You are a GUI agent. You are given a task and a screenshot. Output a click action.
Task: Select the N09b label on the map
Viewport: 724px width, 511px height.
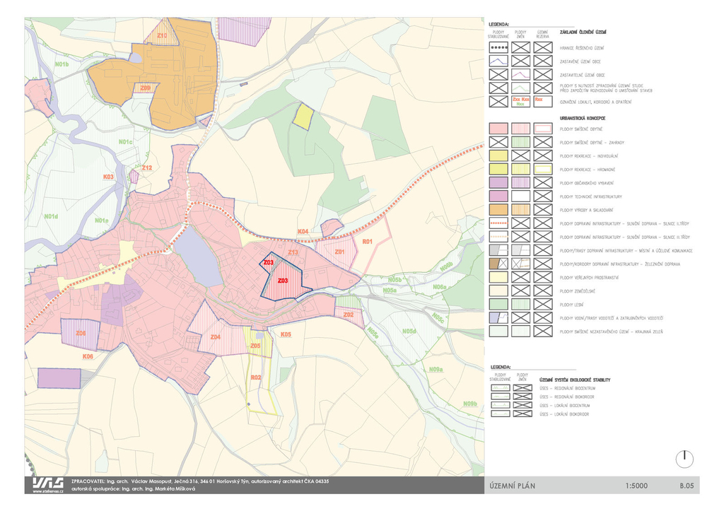[x=470, y=404]
